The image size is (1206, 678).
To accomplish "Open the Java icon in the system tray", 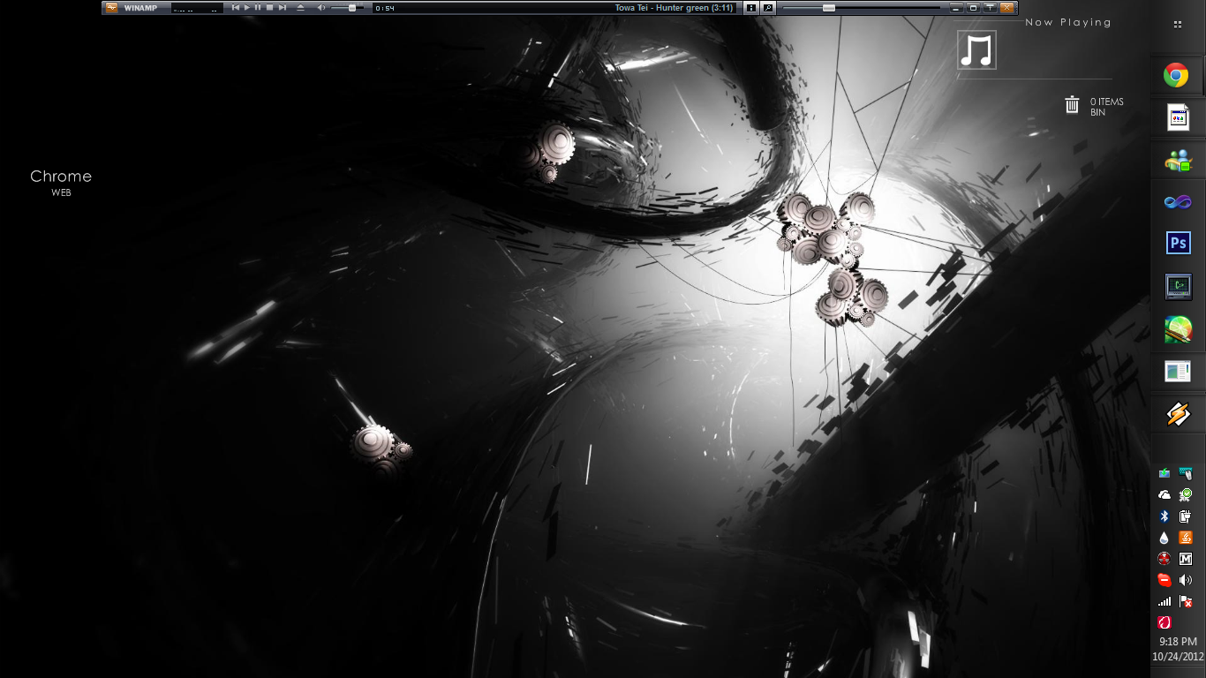I will tap(1186, 539).
